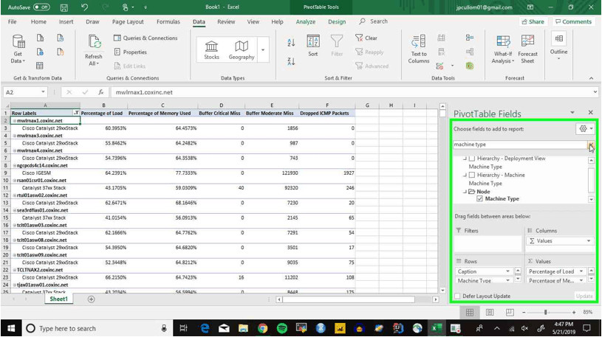Open Windows Start menu
Screen dimensions: 602x337
pos(11,328)
